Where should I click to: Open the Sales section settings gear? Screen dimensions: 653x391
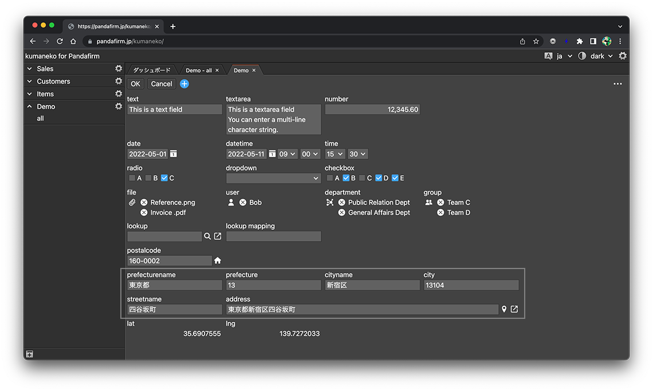pos(119,69)
